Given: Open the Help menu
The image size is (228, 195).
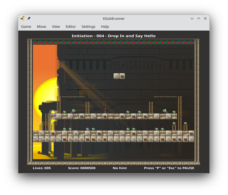Looking at the screenshot, I should [105, 27].
